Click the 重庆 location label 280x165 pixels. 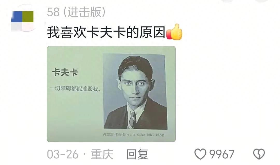102,154
